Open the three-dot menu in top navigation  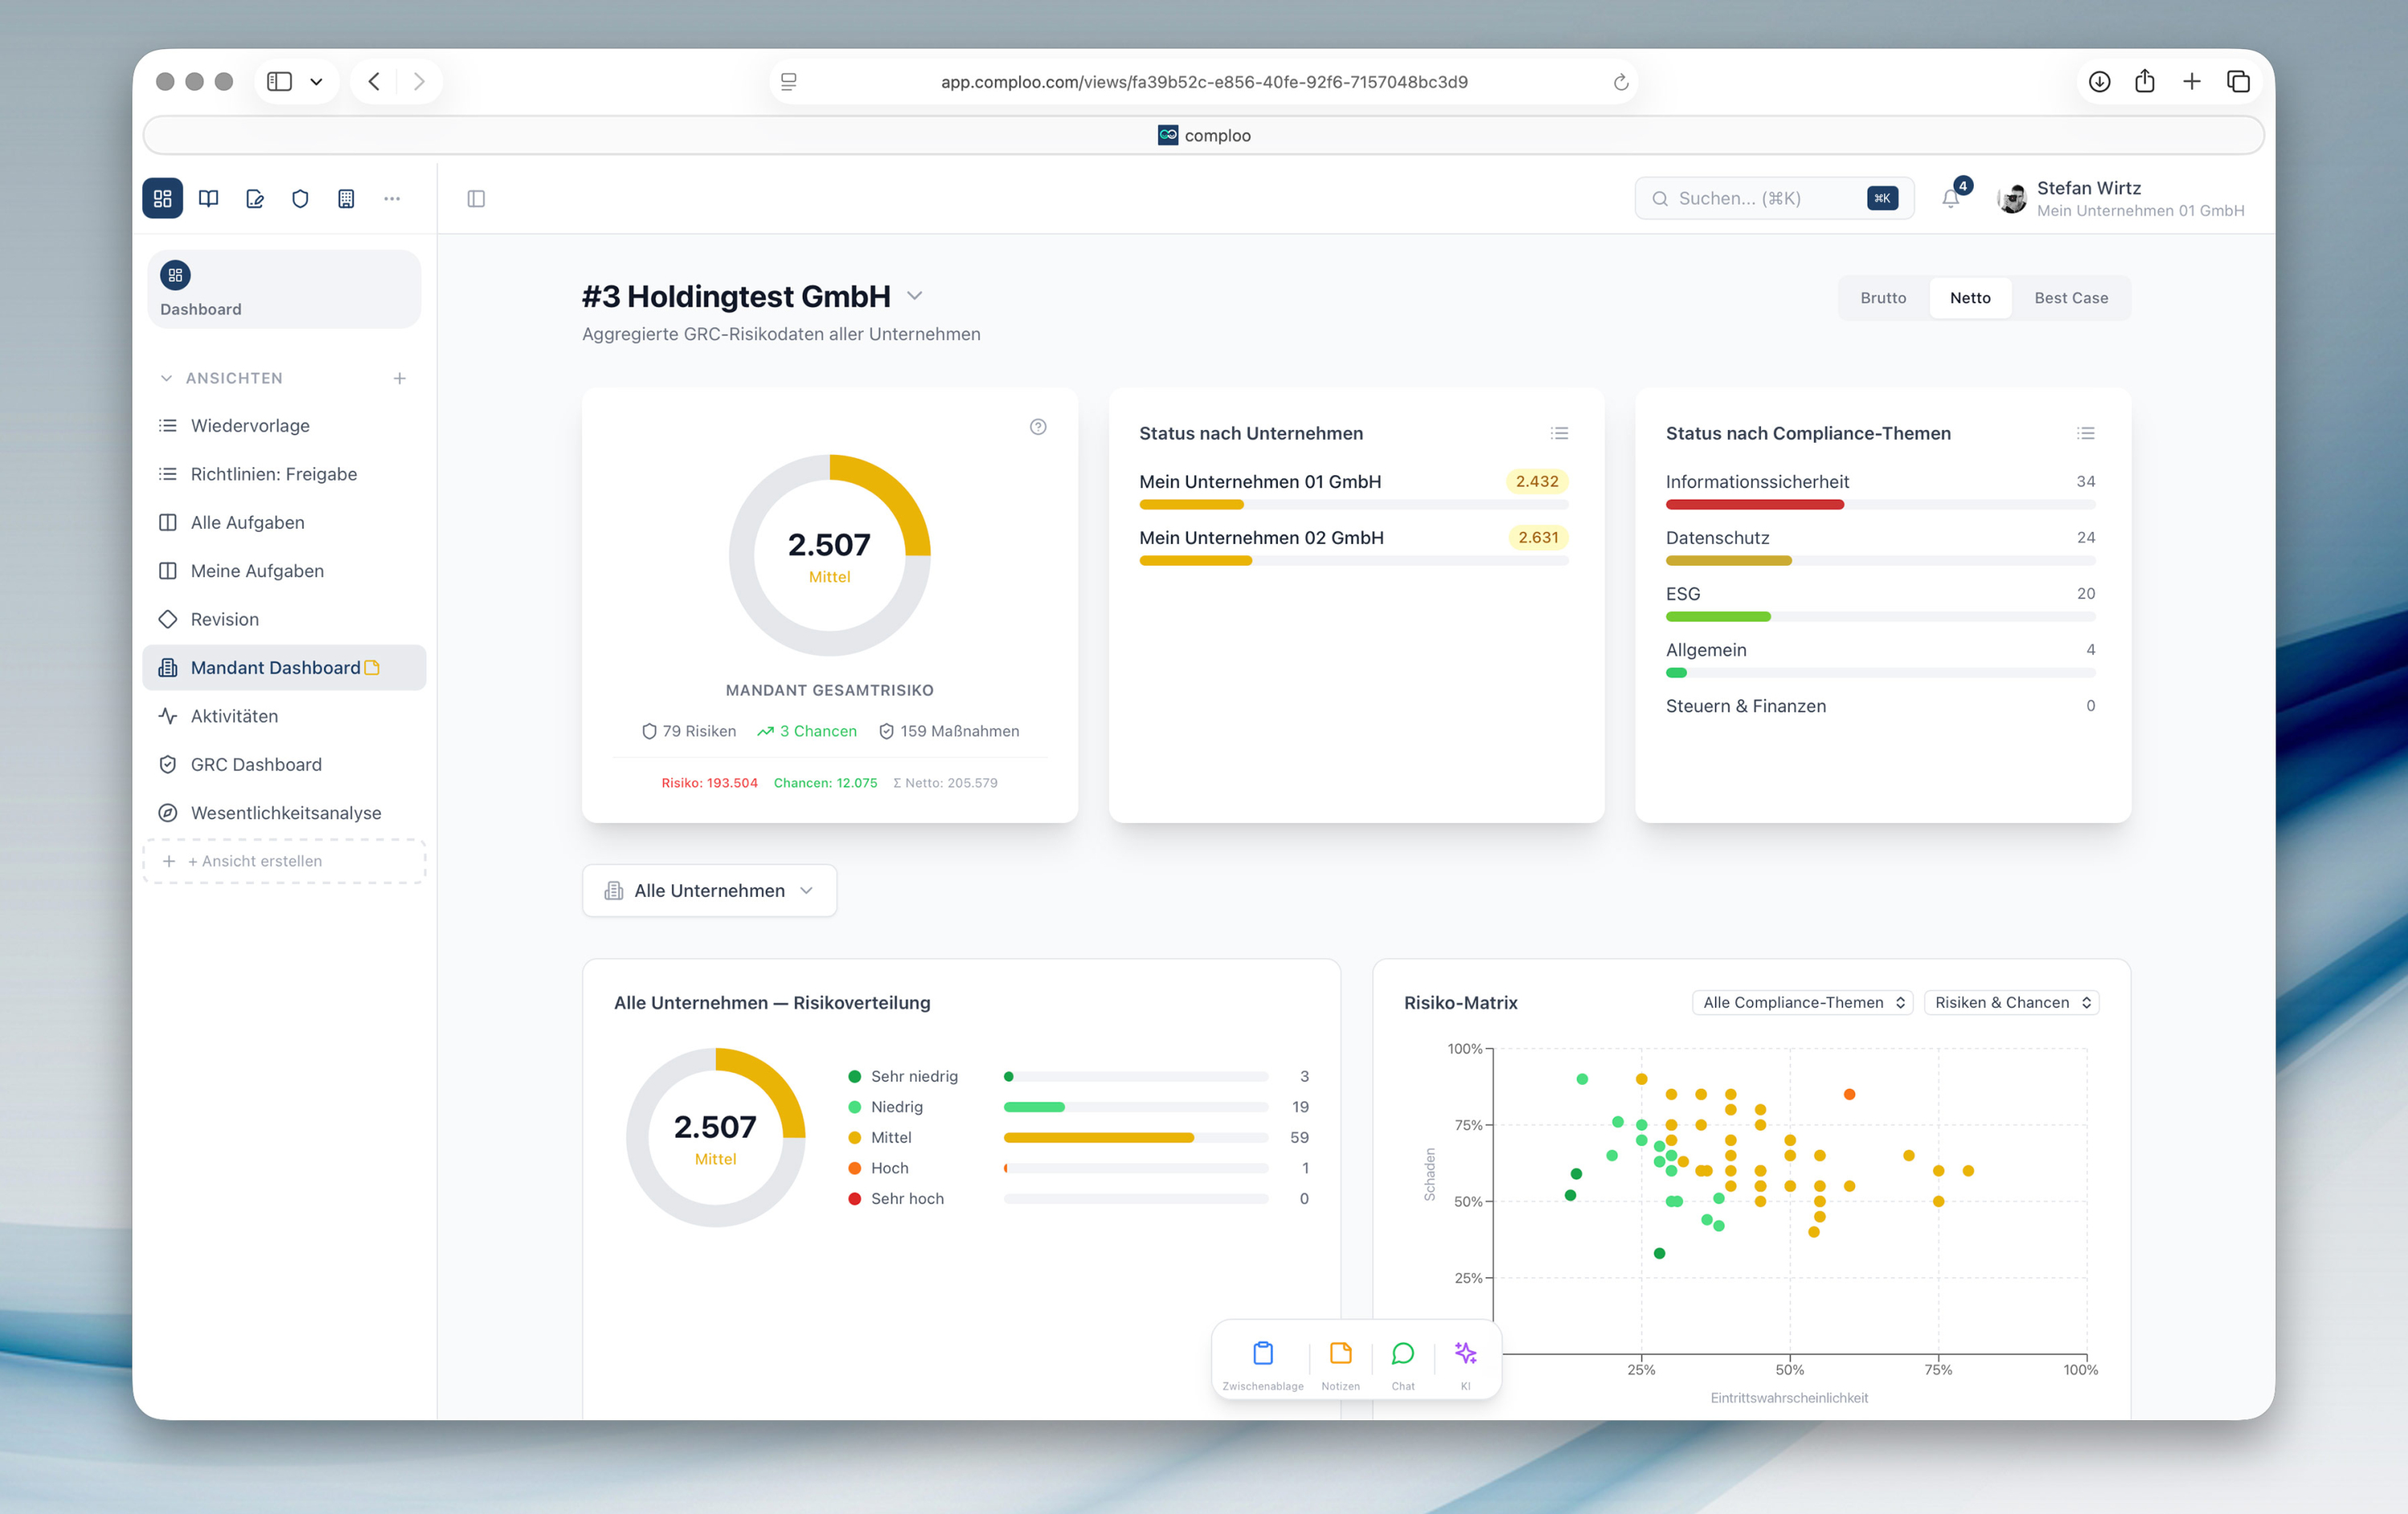coord(392,198)
